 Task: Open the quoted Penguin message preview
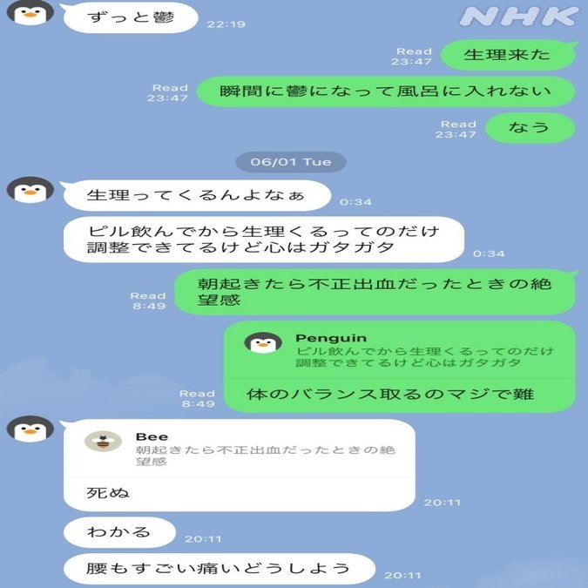pyautogui.click(x=400, y=350)
